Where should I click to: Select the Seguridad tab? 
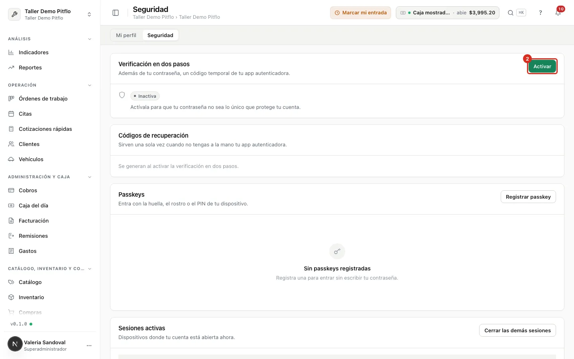pos(160,35)
